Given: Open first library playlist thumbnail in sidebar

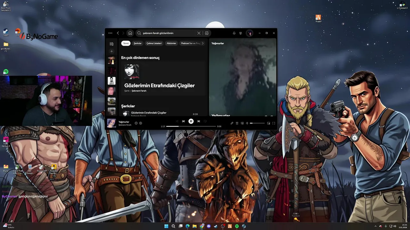Looking at the screenshot, I should coord(111,60).
